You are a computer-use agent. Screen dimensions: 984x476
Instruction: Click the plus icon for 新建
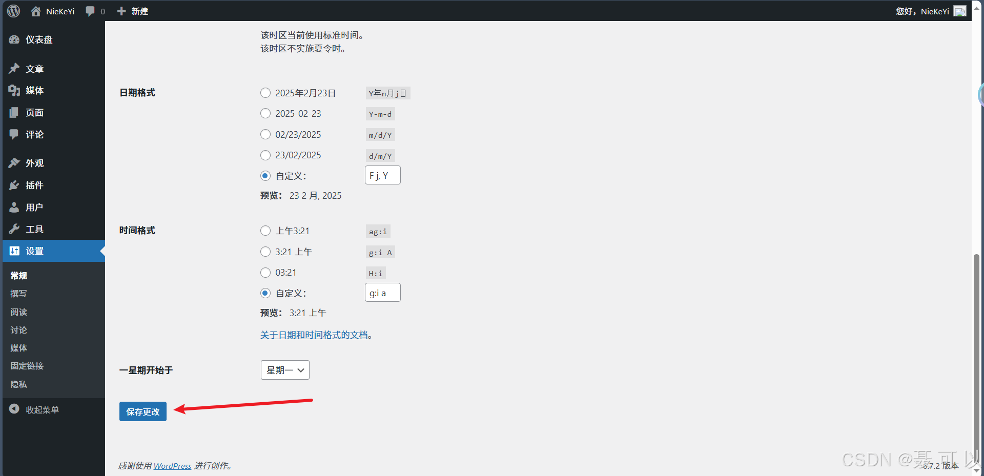[x=121, y=11]
